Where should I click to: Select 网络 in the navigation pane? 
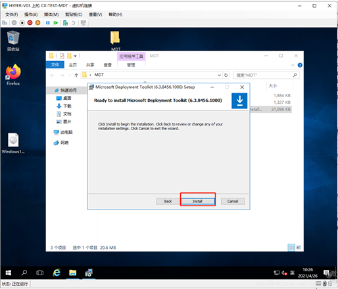(x=61, y=143)
